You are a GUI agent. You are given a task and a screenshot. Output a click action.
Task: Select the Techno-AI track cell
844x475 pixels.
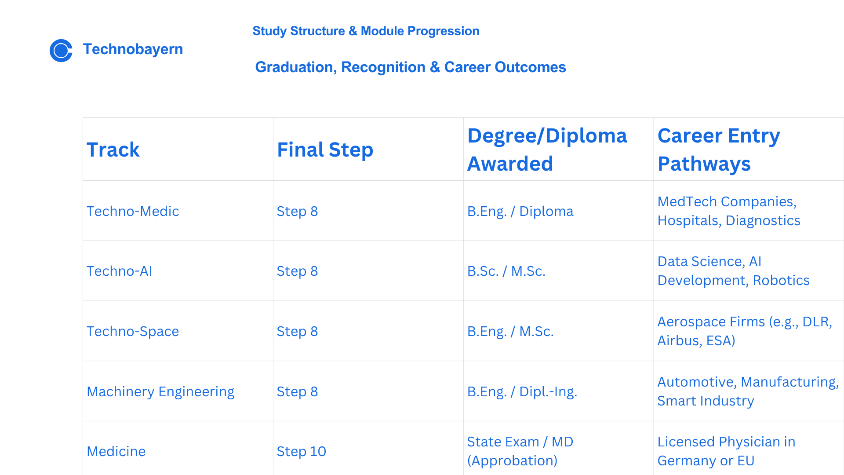click(x=178, y=271)
